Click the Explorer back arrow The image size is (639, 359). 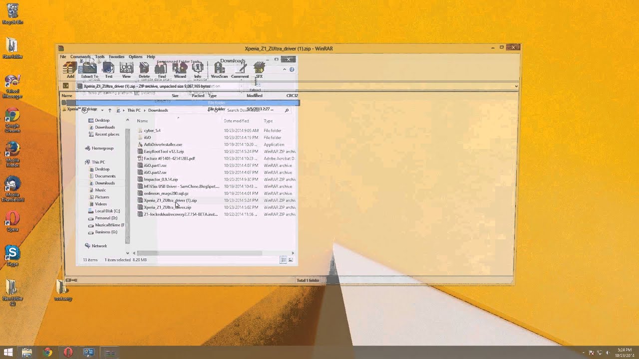(x=84, y=110)
